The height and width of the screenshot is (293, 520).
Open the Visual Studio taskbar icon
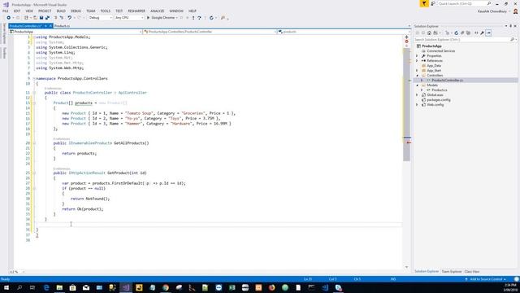[x=126, y=287]
